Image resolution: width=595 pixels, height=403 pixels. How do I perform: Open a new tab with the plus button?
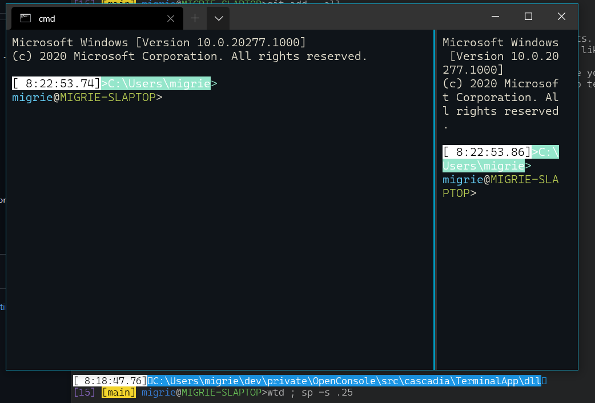tap(195, 18)
